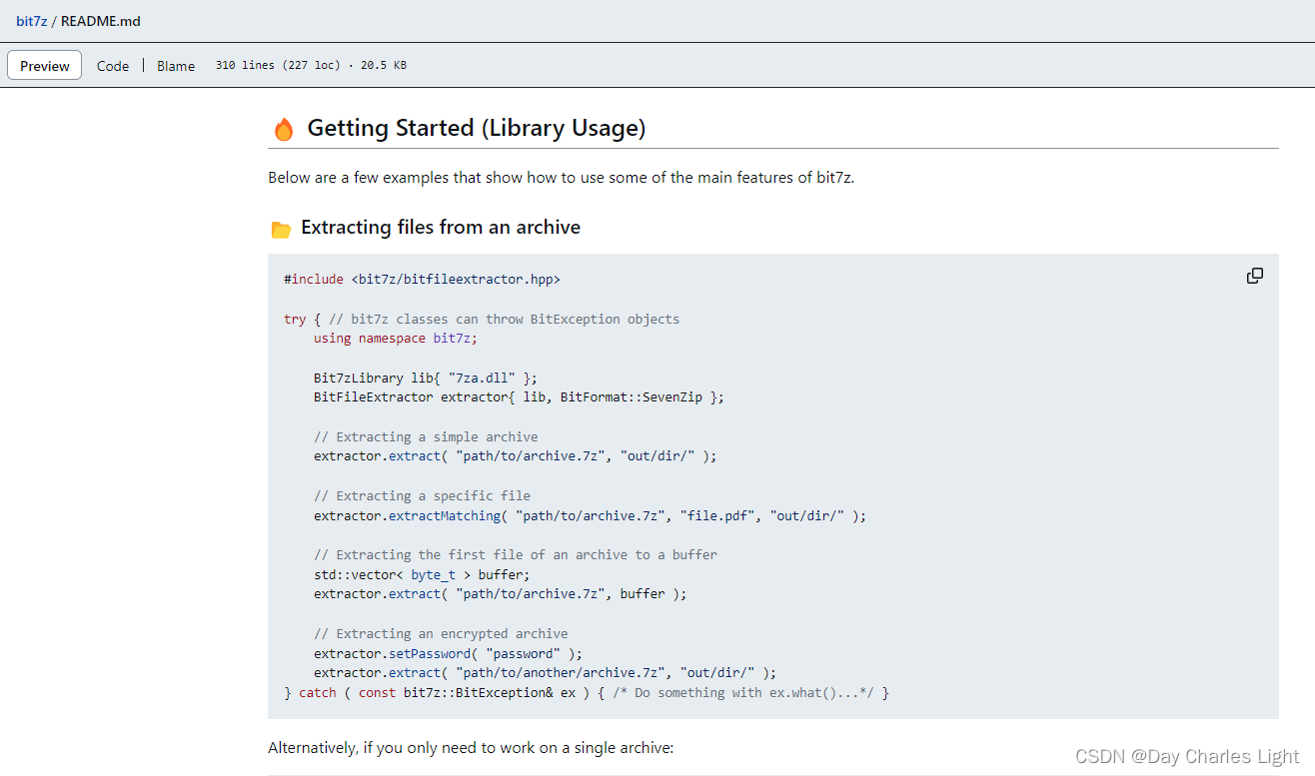The height and width of the screenshot is (776, 1315).
Task: Click the sentence 'Below are a few examples'
Action: point(562,178)
